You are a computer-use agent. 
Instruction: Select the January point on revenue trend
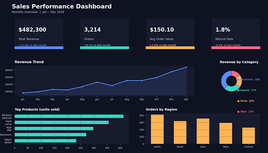23,93
